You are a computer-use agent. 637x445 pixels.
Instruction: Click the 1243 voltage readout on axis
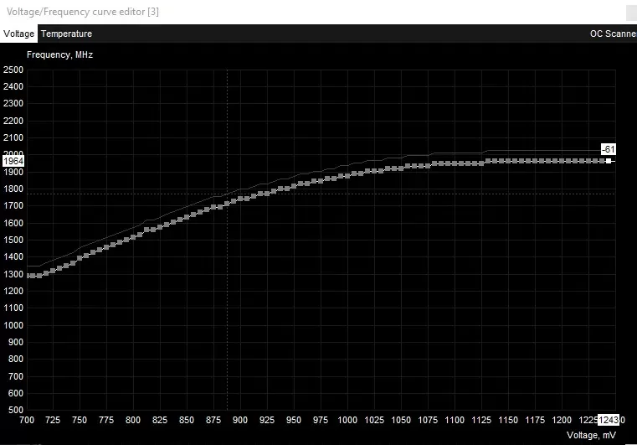tap(608, 419)
